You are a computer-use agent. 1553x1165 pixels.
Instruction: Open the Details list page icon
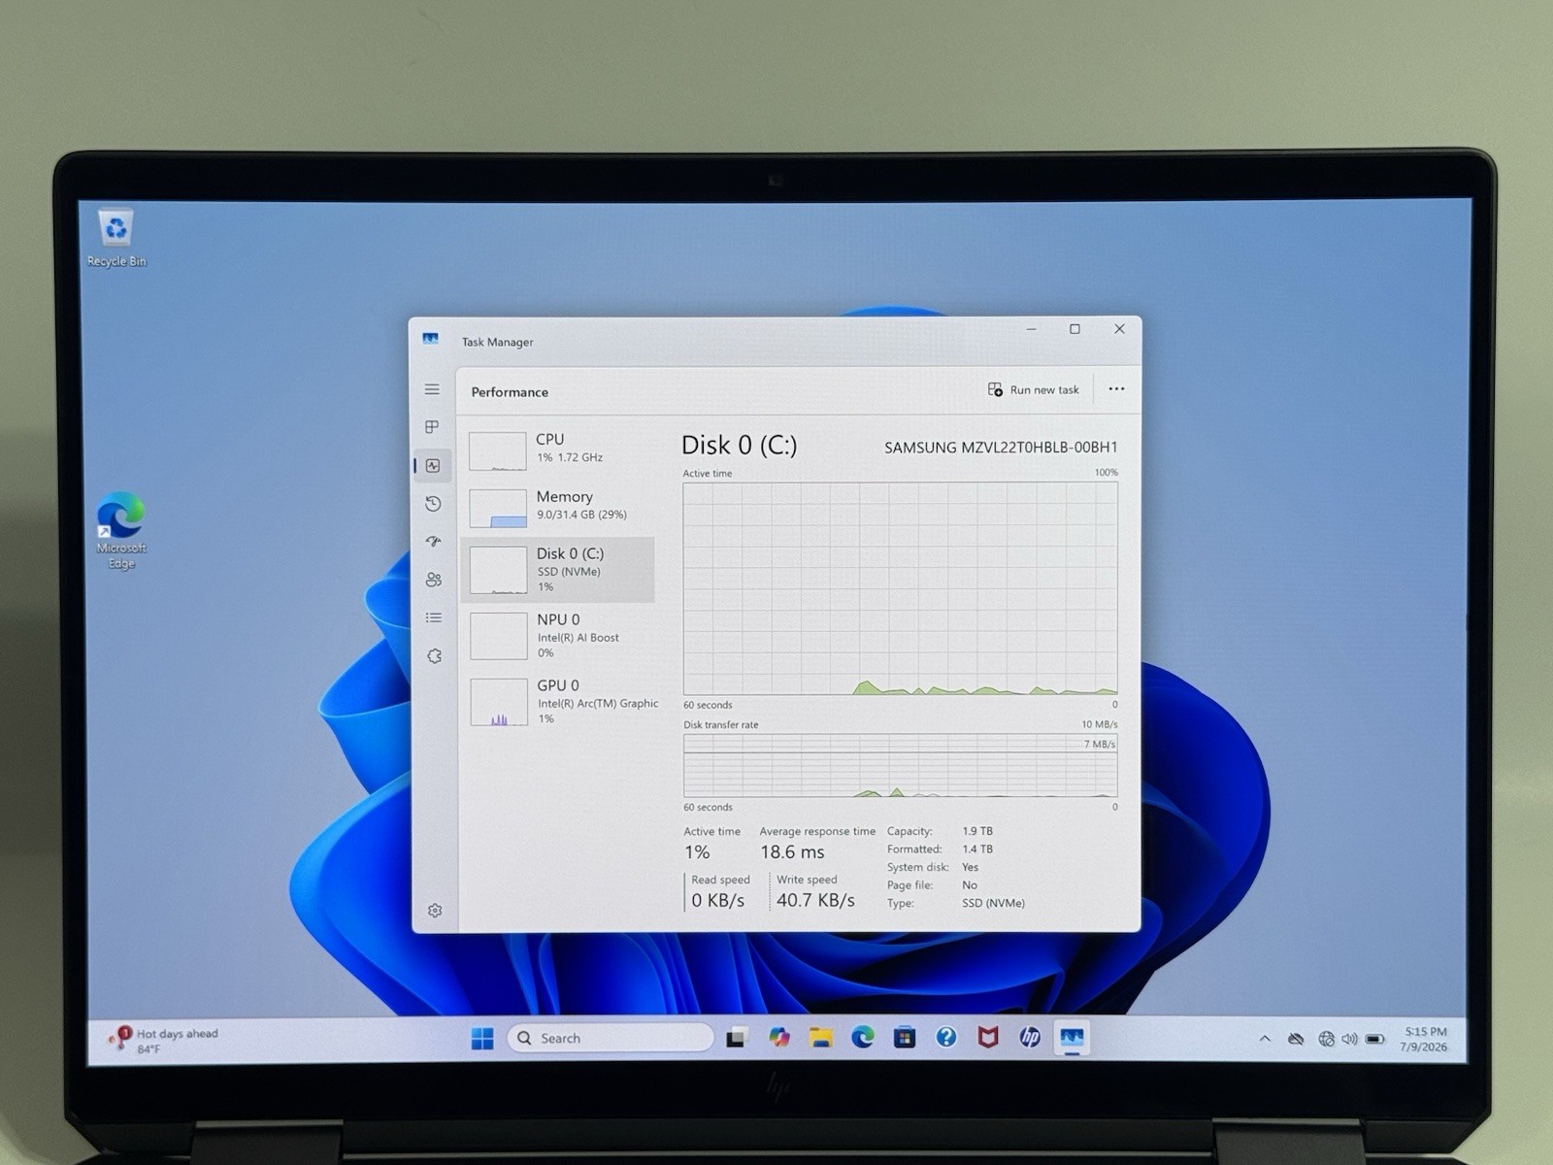click(x=434, y=617)
